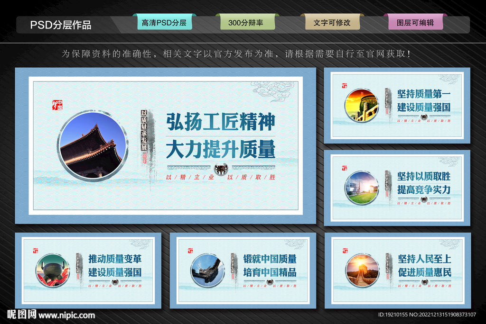This screenshot has height=324, width=486.
Task: Click the 培育中国精品 text line
Action: (x=270, y=272)
